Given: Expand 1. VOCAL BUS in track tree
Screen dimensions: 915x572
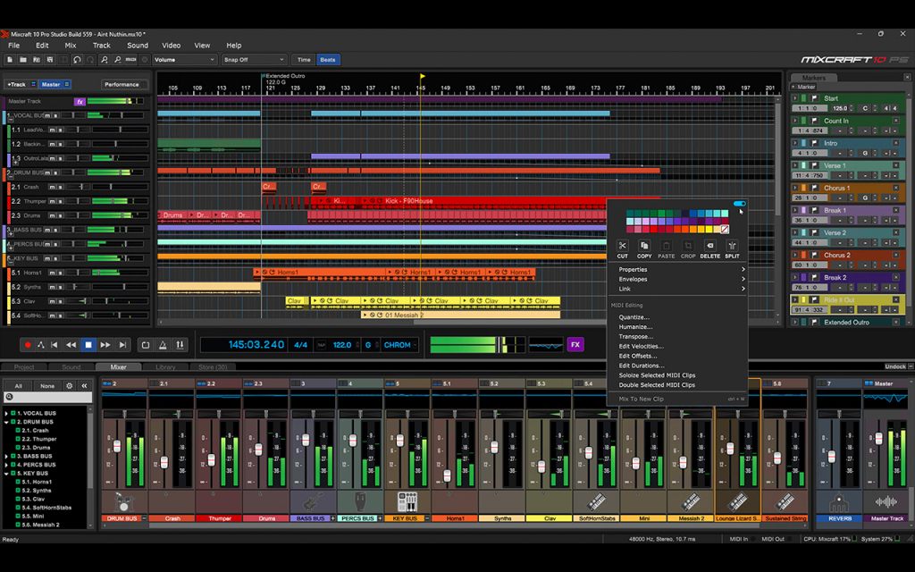Looking at the screenshot, I should tap(6, 413).
